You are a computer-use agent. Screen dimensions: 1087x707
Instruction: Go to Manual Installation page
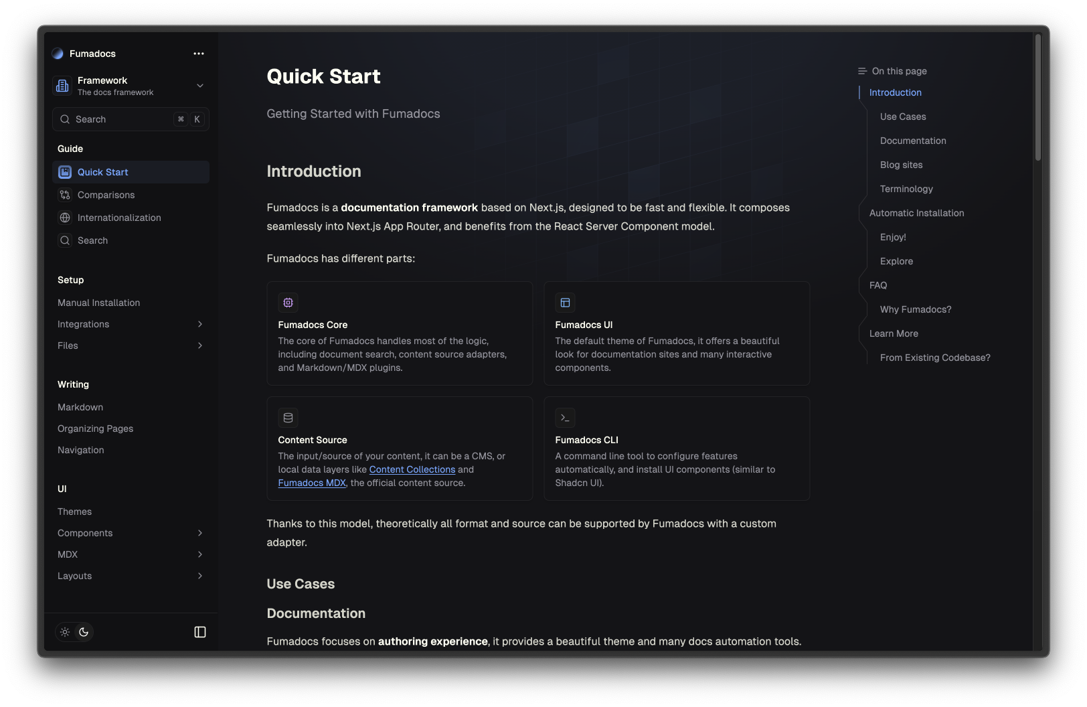click(99, 303)
